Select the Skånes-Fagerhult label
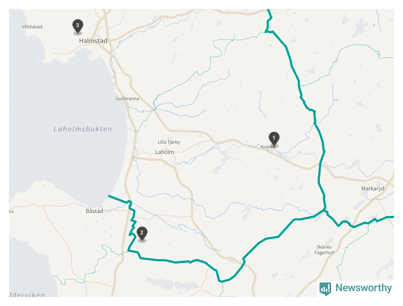 coord(325,250)
